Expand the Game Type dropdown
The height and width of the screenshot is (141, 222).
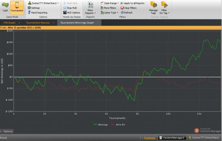109,12
